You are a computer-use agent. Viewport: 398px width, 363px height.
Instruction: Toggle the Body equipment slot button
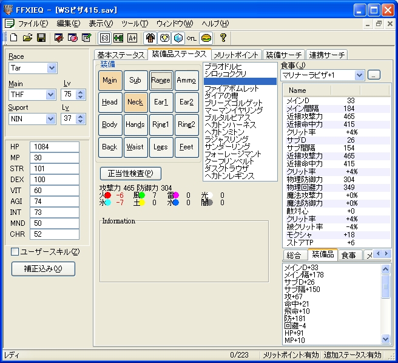click(110, 124)
